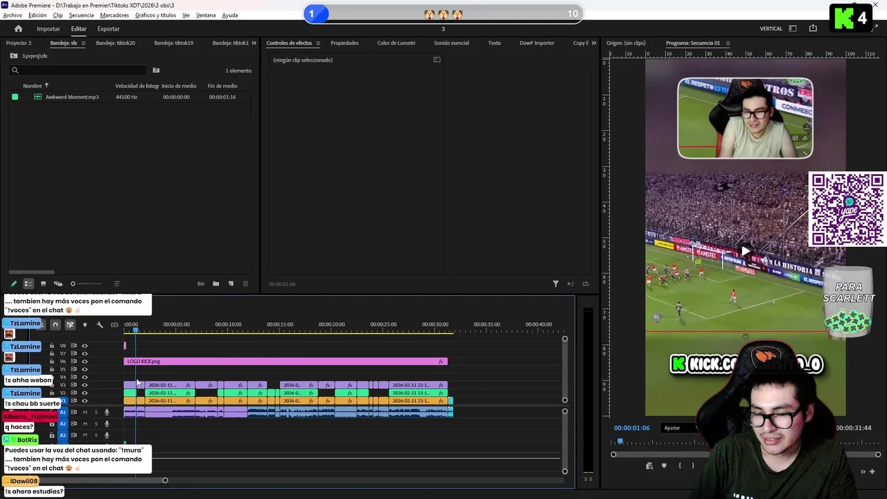Click the Program Monitor timecode 00:00:01:06
Screen dimensions: 887x499
click(x=632, y=428)
